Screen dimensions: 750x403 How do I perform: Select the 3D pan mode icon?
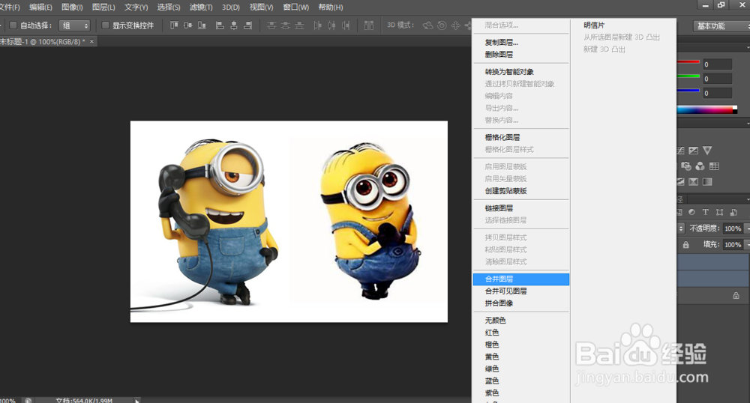[x=456, y=25]
